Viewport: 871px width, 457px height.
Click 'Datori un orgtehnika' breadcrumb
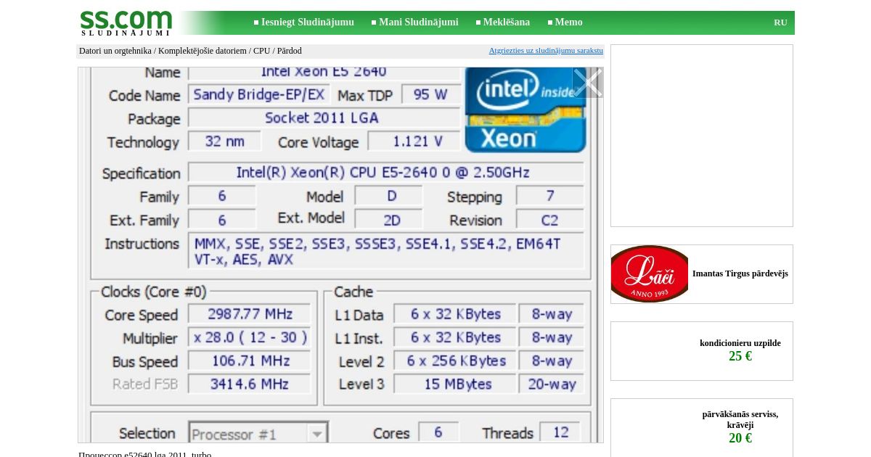pyautogui.click(x=115, y=51)
